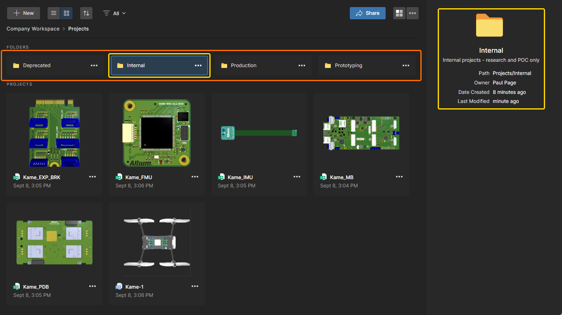Switch to list view layout
Viewport: 562px width, 315px height.
[x=54, y=13]
